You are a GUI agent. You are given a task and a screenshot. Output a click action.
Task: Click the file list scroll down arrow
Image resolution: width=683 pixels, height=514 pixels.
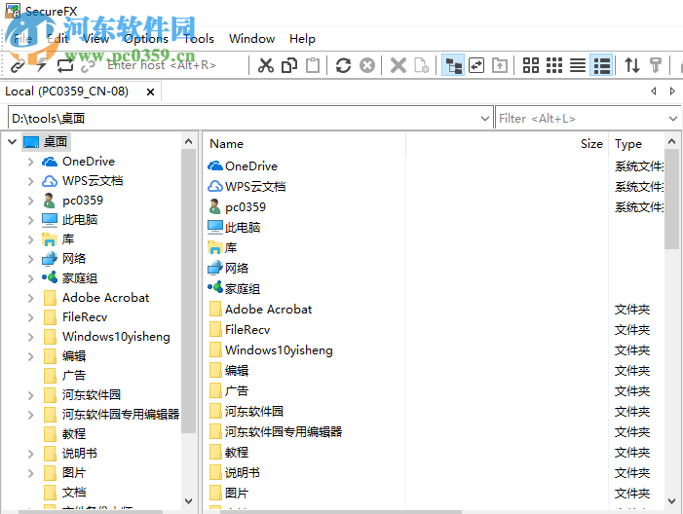click(671, 501)
